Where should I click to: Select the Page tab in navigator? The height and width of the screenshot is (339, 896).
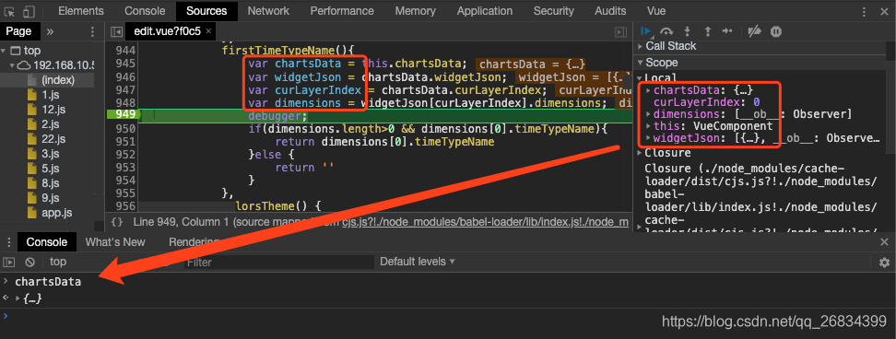coord(18,31)
